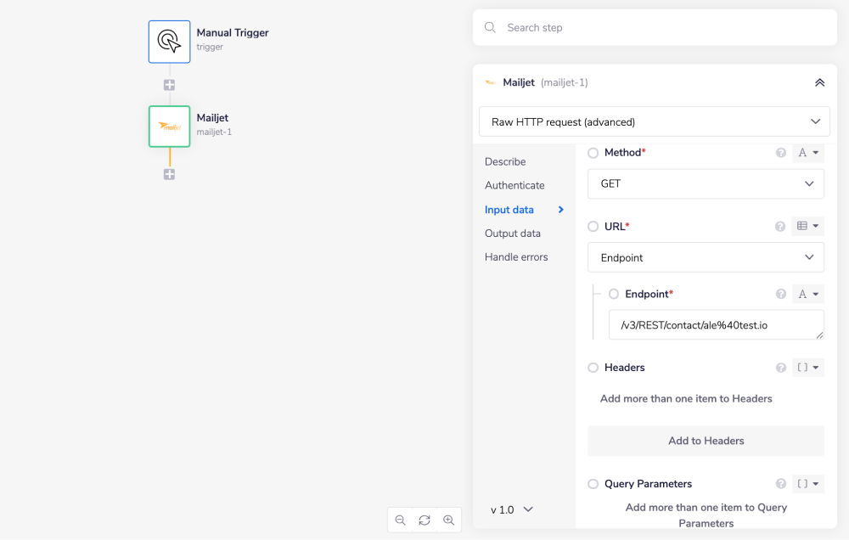Select the Mailjet node in the canvas

tap(169, 126)
